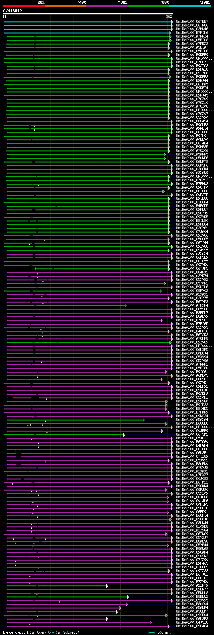Select the UniRef100_C6TMA5 label

coord(192,84)
